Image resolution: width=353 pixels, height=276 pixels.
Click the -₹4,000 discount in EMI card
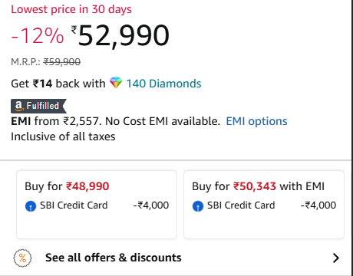click(318, 205)
